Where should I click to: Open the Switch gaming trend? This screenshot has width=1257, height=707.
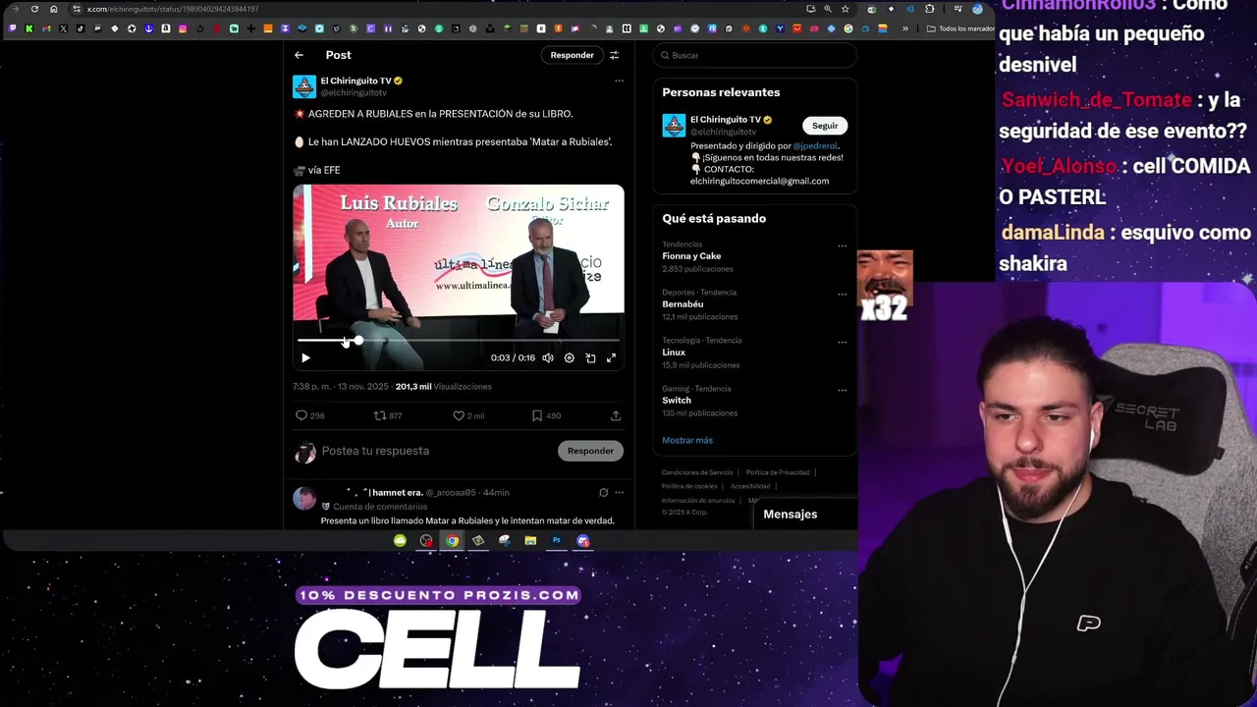(677, 401)
